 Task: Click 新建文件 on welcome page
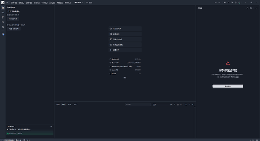click(x=125, y=50)
